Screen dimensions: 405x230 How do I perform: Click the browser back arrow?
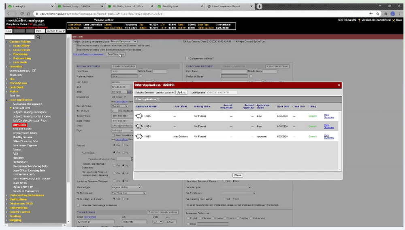pos(9,14)
